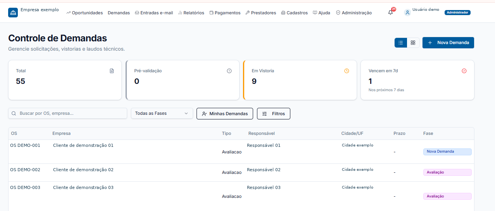Click the search magnifier icon
This screenshot has height=211, width=495.
click(14, 114)
